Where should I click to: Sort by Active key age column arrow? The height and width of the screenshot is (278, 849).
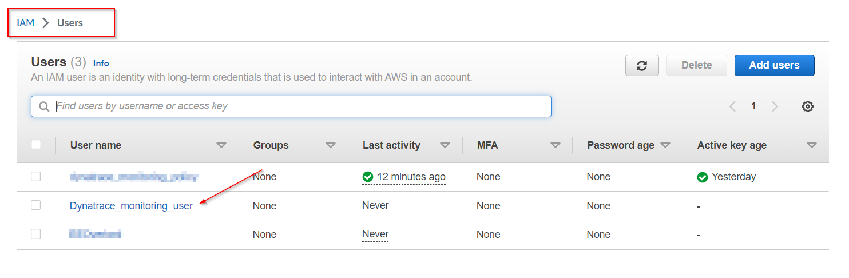click(811, 146)
